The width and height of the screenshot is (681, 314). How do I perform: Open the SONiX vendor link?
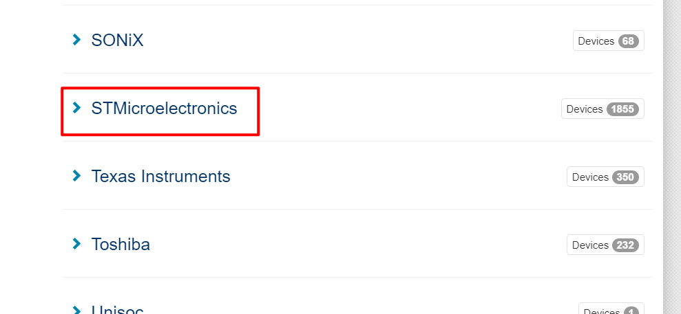coord(117,41)
